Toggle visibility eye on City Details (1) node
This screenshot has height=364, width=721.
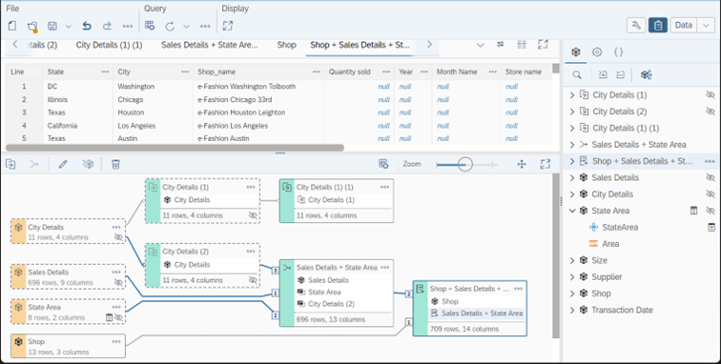pyautogui.click(x=253, y=215)
